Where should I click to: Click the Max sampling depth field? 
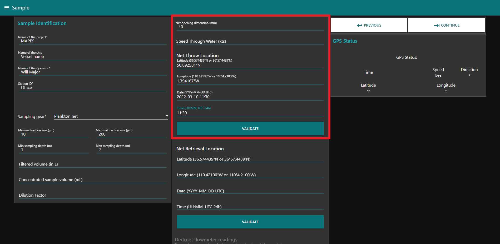pos(131,150)
